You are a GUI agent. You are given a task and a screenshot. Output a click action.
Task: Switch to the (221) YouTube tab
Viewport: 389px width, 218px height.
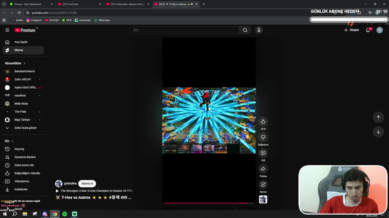coord(79,4)
